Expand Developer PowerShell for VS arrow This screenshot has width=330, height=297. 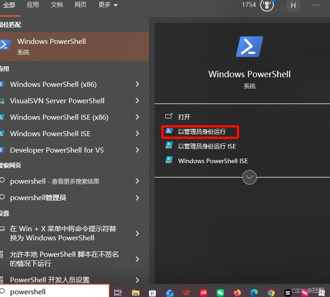(x=138, y=150)
